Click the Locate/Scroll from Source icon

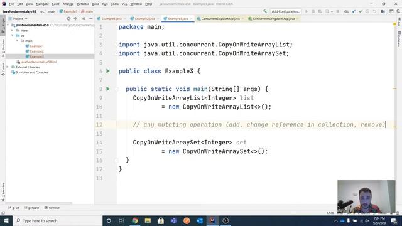click(68, 19)
